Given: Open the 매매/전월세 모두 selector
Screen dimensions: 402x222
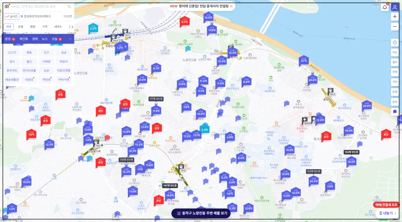Looking at the screenshot, I should (x=386, y=205).
